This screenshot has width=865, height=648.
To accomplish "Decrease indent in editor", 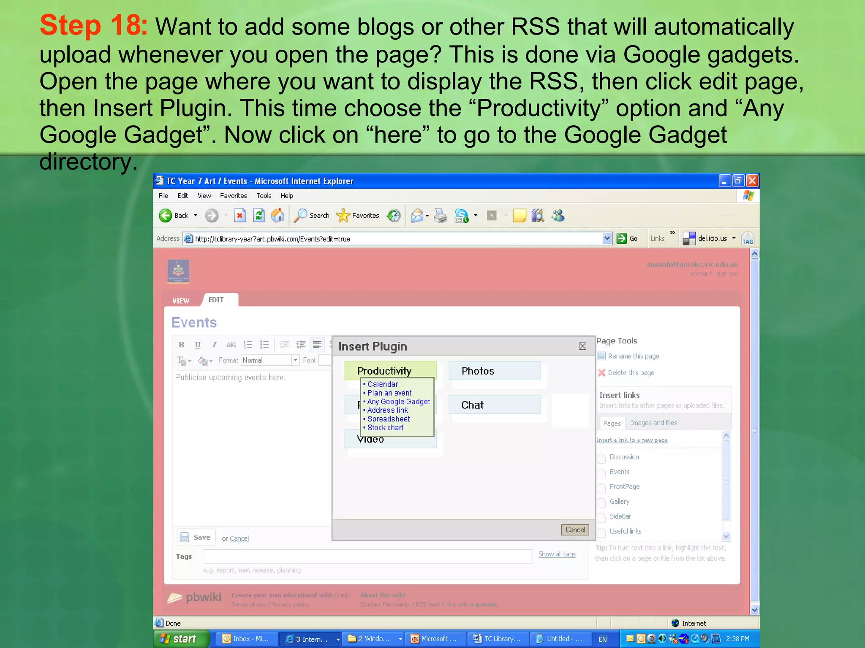I will 284,345.
